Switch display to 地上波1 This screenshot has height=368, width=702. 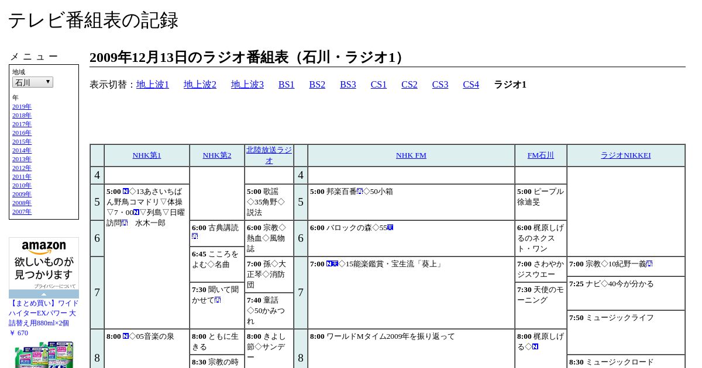[x=153, y=85]
